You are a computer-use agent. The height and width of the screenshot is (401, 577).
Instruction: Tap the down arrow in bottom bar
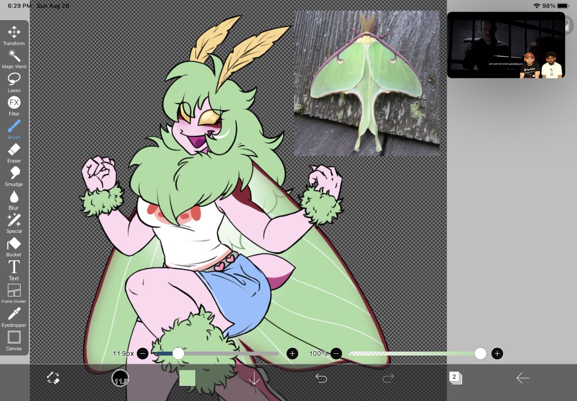coord(254,378)
